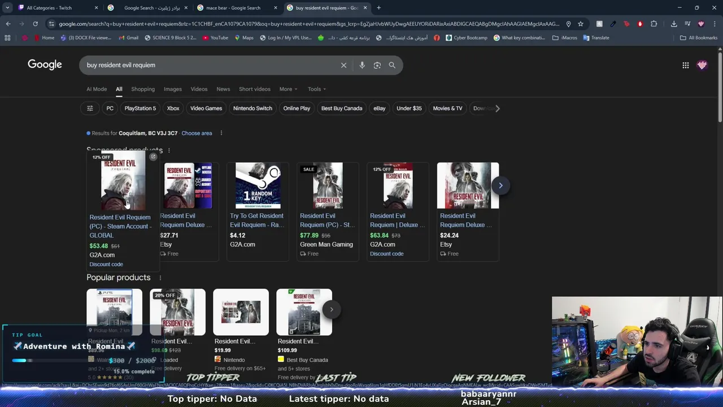Open Home bookmark

point(43,38)
